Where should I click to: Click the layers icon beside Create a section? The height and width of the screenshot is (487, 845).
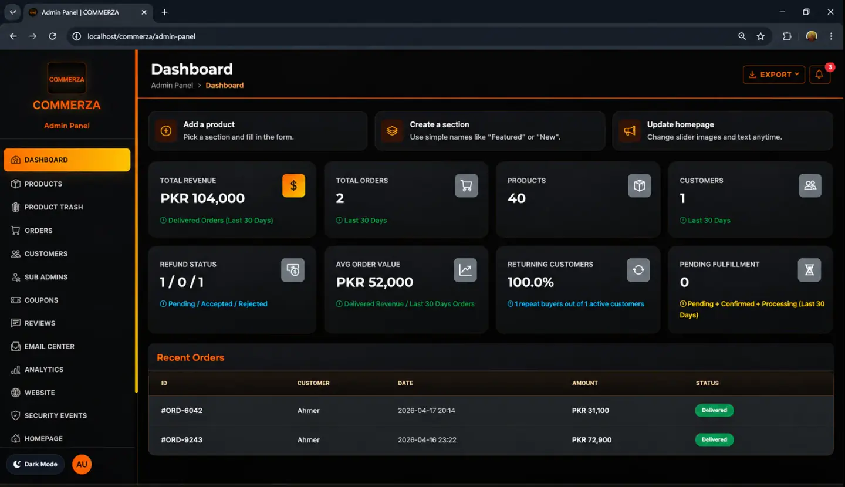point(392,131)
